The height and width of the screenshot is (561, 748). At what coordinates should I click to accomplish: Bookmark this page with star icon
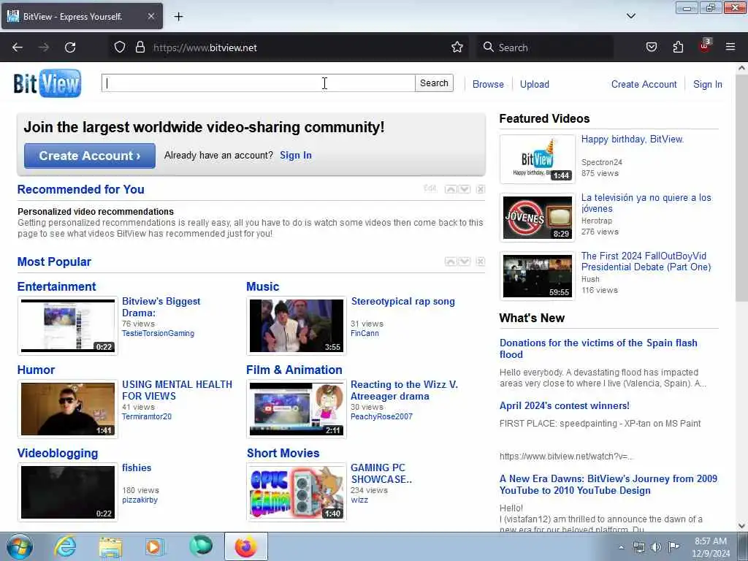point(457,47)
